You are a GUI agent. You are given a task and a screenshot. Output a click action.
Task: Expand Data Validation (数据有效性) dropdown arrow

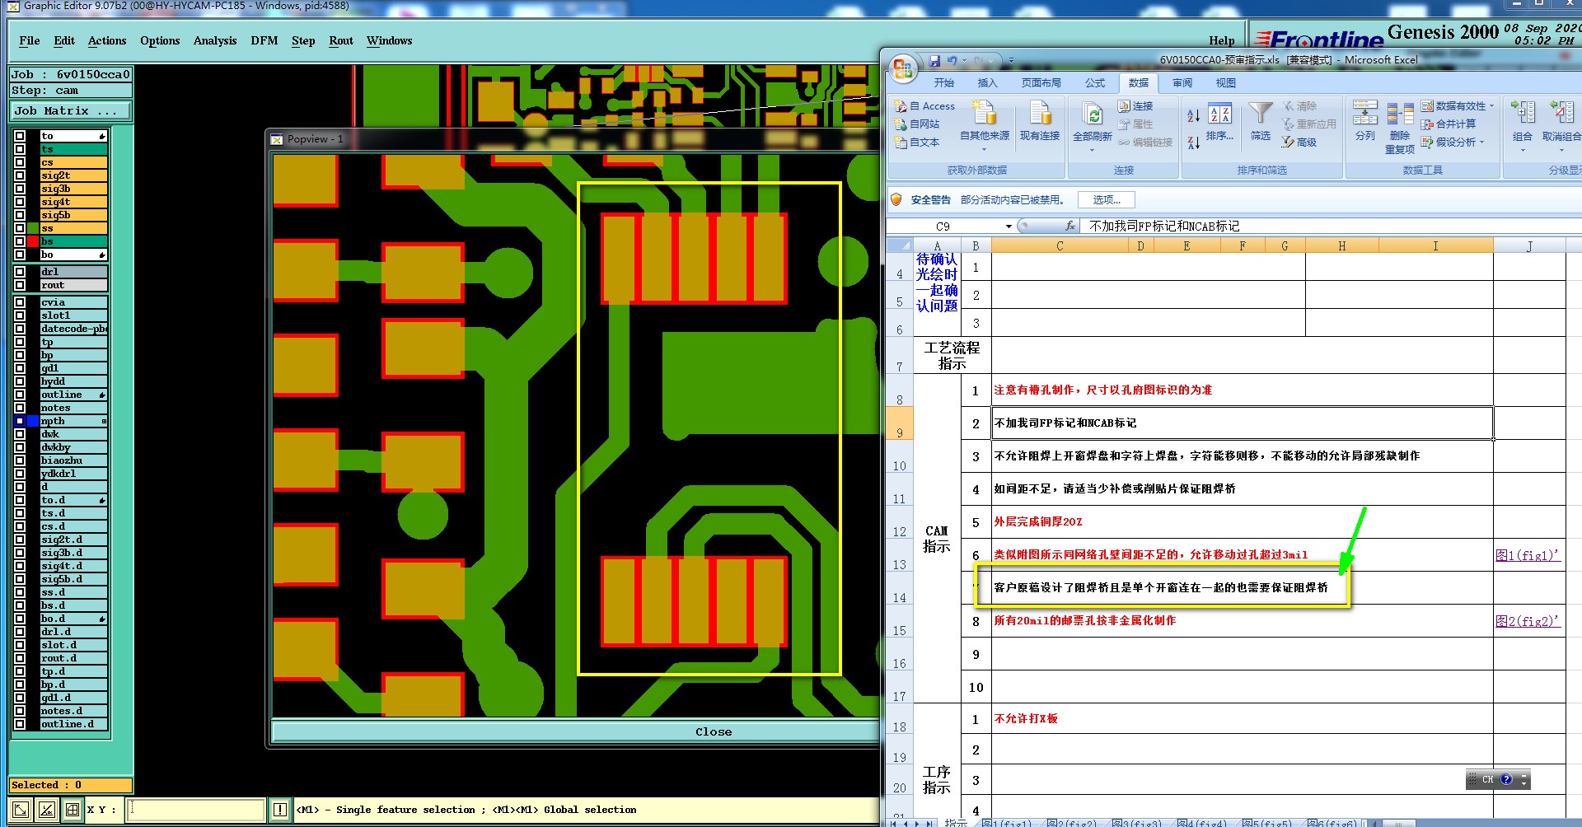pos(1491,106)
